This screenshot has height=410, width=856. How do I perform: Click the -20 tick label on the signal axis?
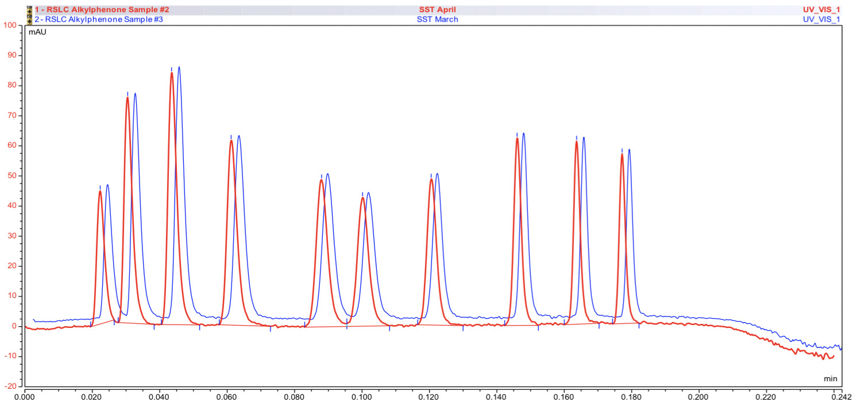coord(11,386)
